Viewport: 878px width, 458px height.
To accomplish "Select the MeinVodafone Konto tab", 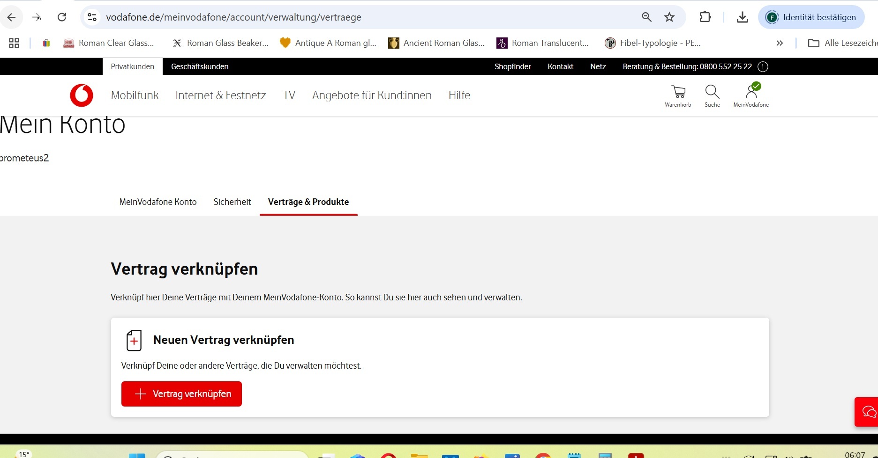I will pyautogui.click(x=158, y=202).
